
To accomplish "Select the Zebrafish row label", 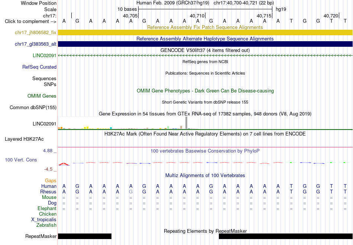I will pyautogui.click(x=46, y=225).
